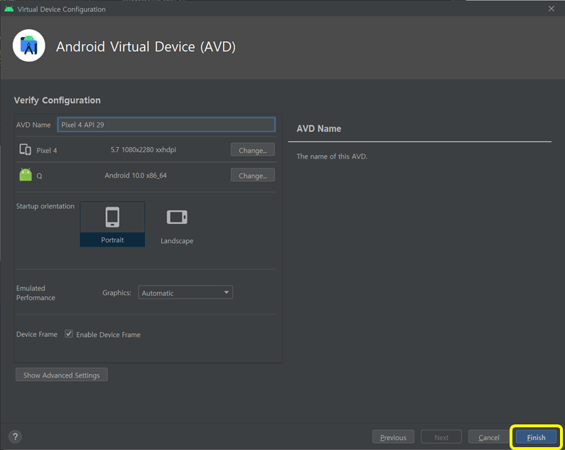Click the Pixel 4 device icon
This screenshot has height=450, width=565.
click(25, 149)
